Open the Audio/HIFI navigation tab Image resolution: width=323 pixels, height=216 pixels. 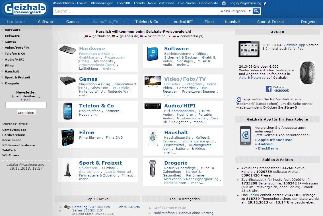pyautogui.click(x=183, y=22)
